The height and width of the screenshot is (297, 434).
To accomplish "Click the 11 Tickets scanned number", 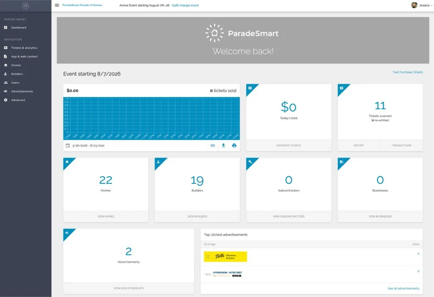I will click(380, 106).
